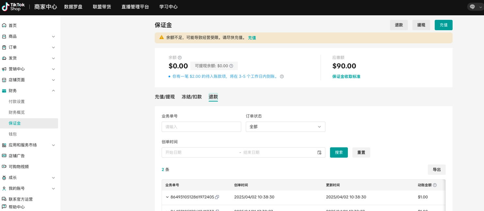Click the 营销中心 megaphone icon
484x211 pixels.
[4, 69]
